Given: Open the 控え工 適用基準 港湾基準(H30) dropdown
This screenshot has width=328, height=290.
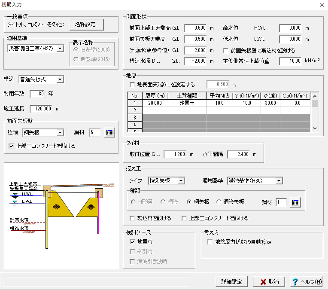Looking at the screenshot, I should 279,181.
